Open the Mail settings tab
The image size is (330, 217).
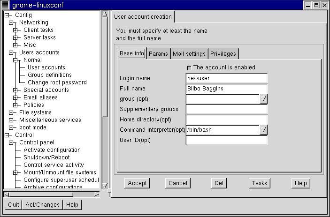click(x=189, y=54)
